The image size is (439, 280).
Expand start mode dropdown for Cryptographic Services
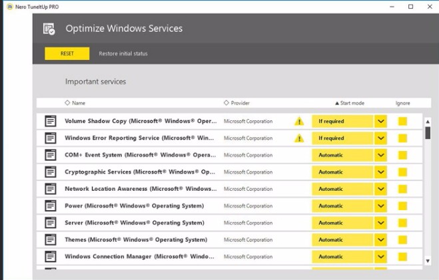click(x=380, y=172)
